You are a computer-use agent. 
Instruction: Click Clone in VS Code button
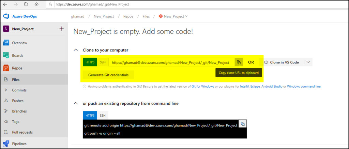(x=282, y=62)
